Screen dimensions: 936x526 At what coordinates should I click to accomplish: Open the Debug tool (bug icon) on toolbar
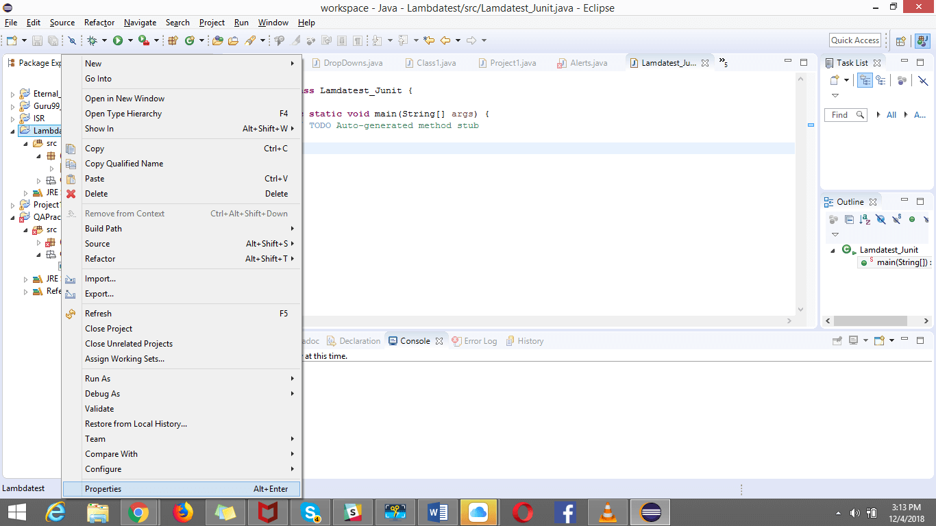92,40
